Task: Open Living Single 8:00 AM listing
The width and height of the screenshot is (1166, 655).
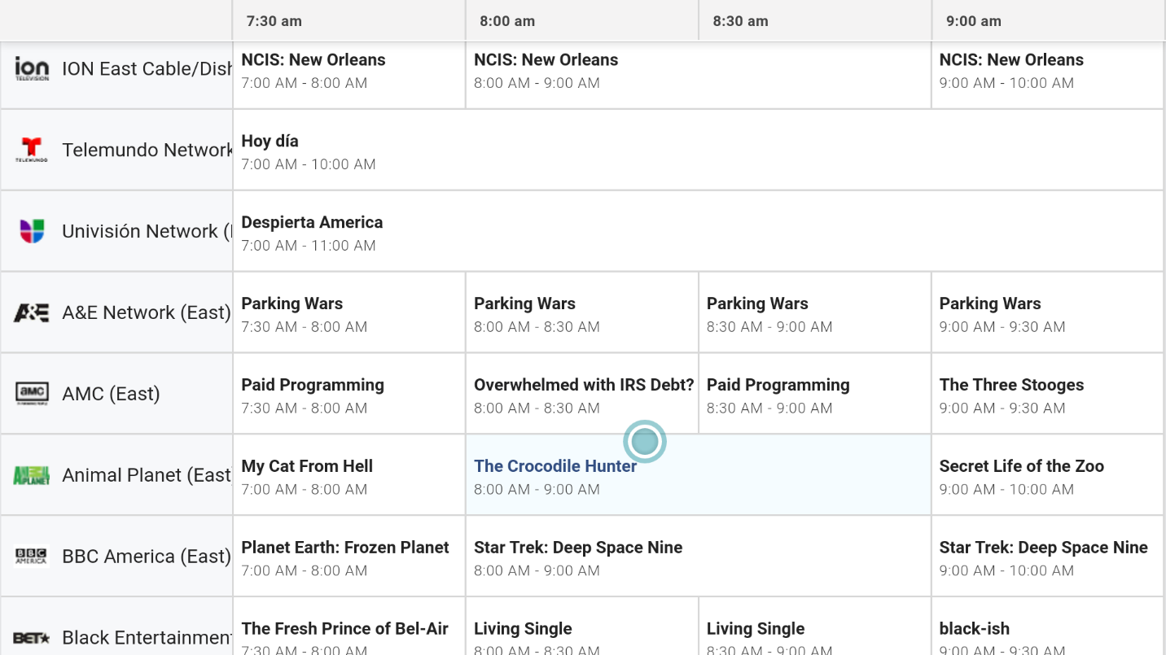Action: [x=581, y=627]
